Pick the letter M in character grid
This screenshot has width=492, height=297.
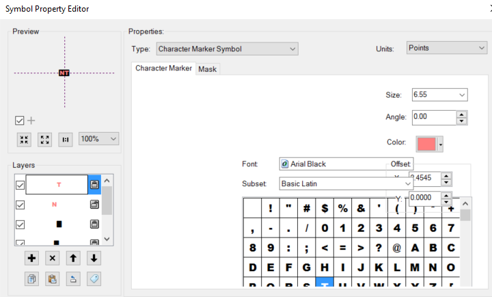[x=414, y=267]
